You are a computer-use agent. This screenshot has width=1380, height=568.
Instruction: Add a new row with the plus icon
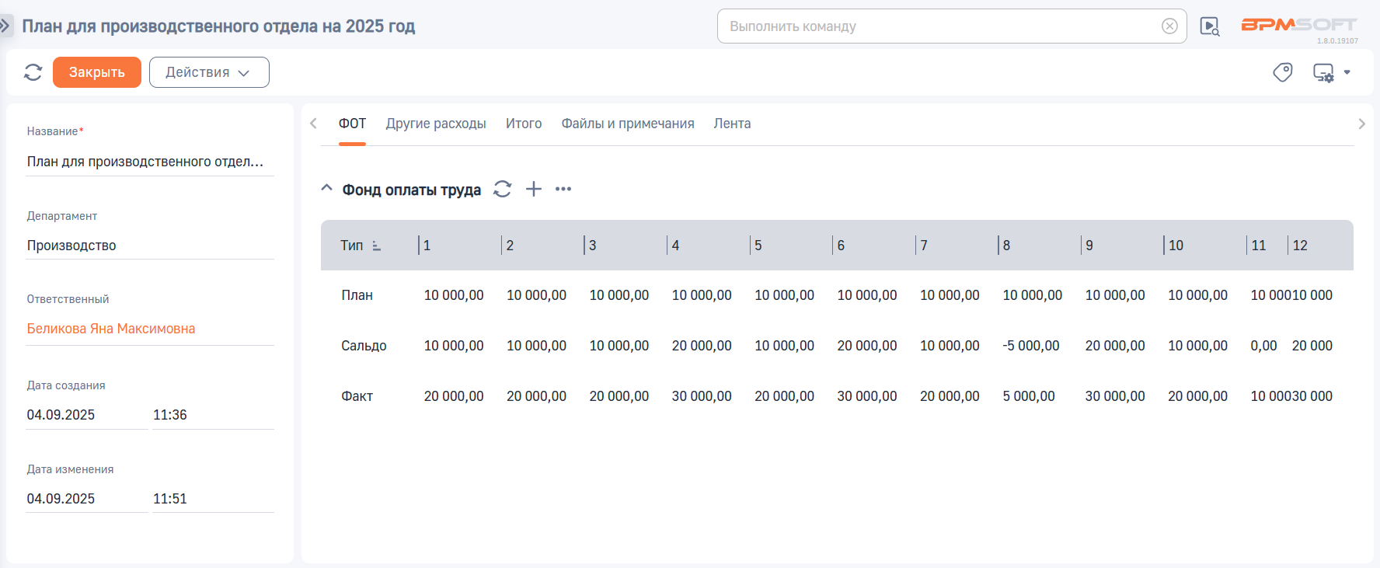534,189
